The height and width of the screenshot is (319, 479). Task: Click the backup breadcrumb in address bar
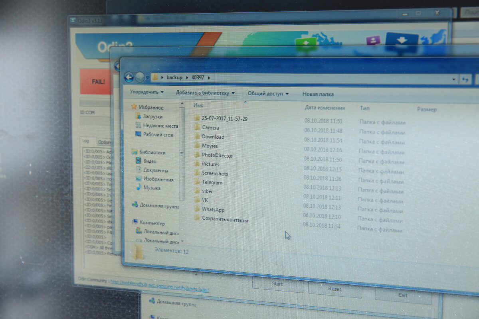click(x=174, y=77)
